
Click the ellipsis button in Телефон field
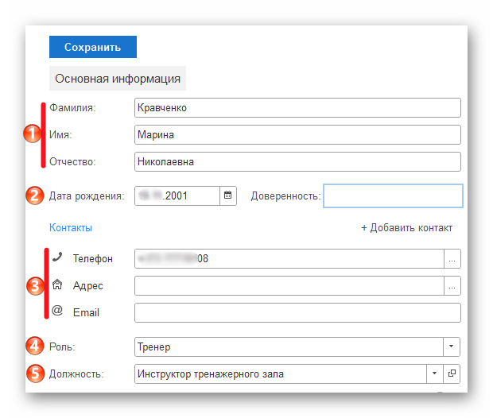(x=452, y=259)
